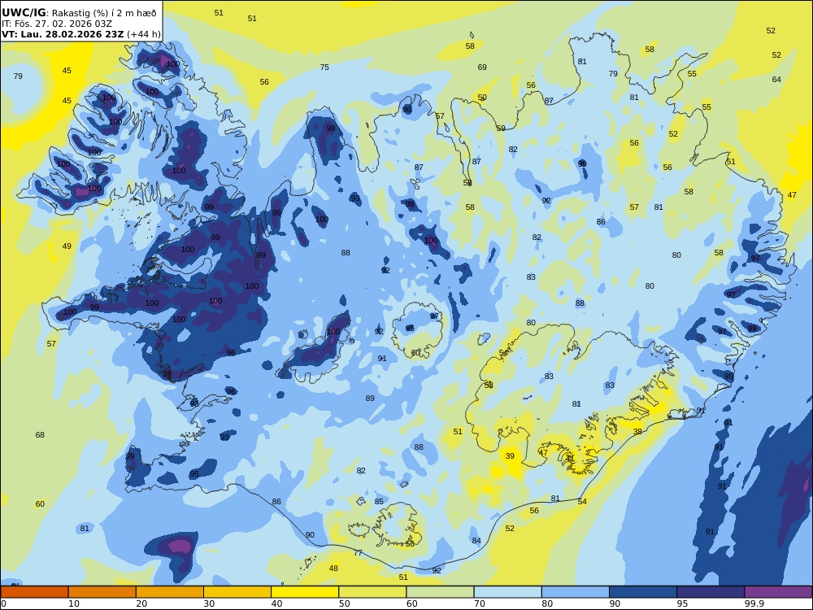This screenshot has height=610, width=813.
Task: Click the humidity value '75' on the map
Action: 324,68
